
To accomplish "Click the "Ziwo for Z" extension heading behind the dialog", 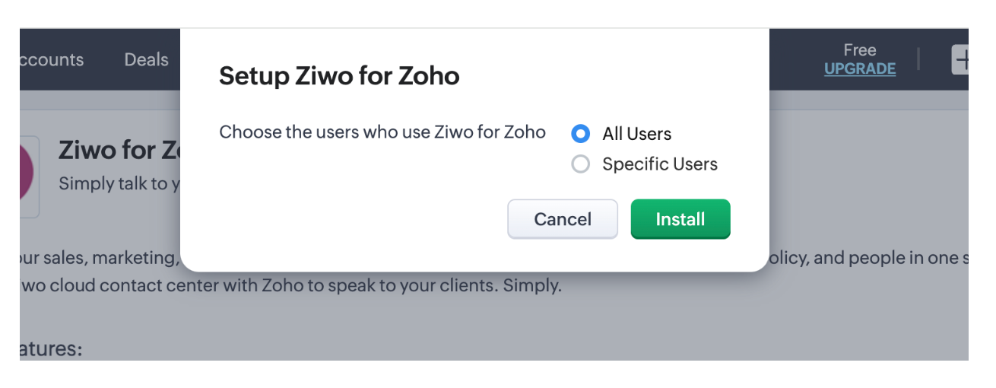I will tap(119, 151).
